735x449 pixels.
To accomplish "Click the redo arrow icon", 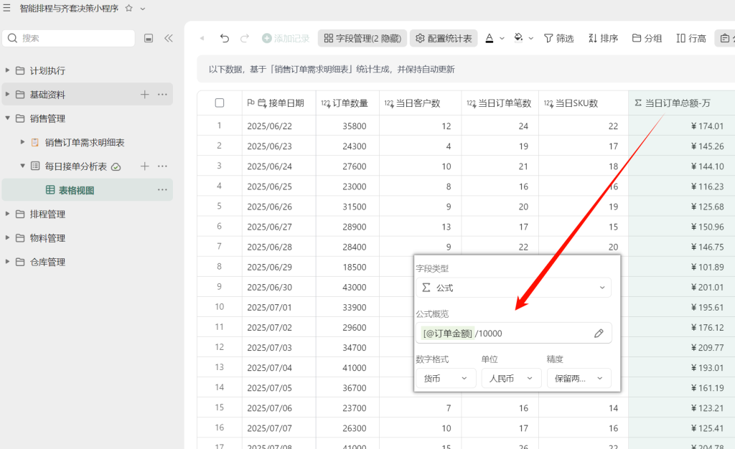I will (244, 38).
